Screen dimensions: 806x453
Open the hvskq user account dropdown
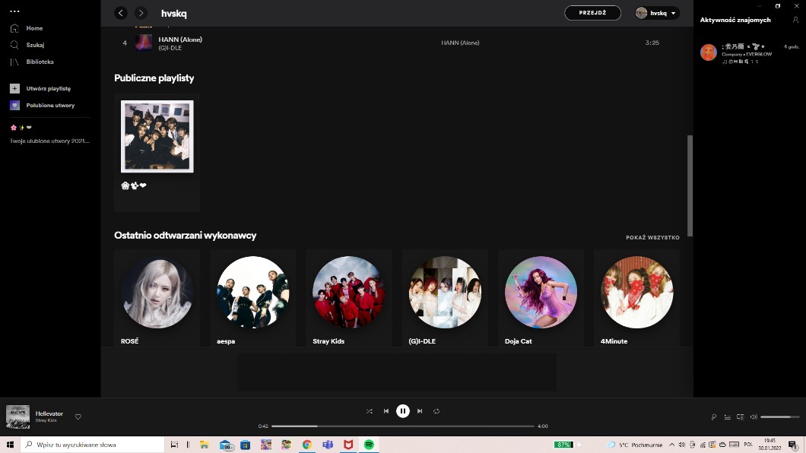pyautogui.click(x=657, y=13)
